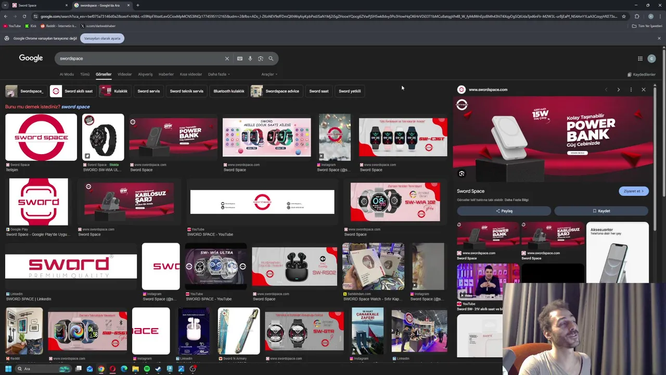Viewport: 666px width, 375px height.
Task: Click the Chrome address bar URL
Action: click(328, 16)
